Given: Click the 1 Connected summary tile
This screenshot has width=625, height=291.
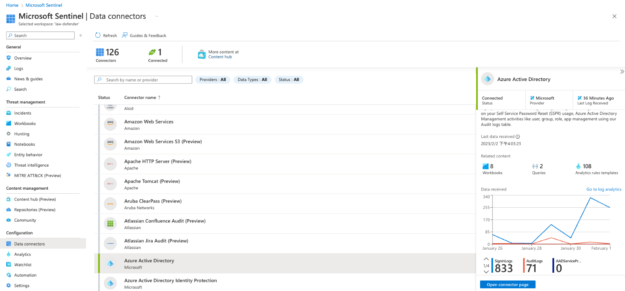Looking at the screenshot, I should 158,55.
